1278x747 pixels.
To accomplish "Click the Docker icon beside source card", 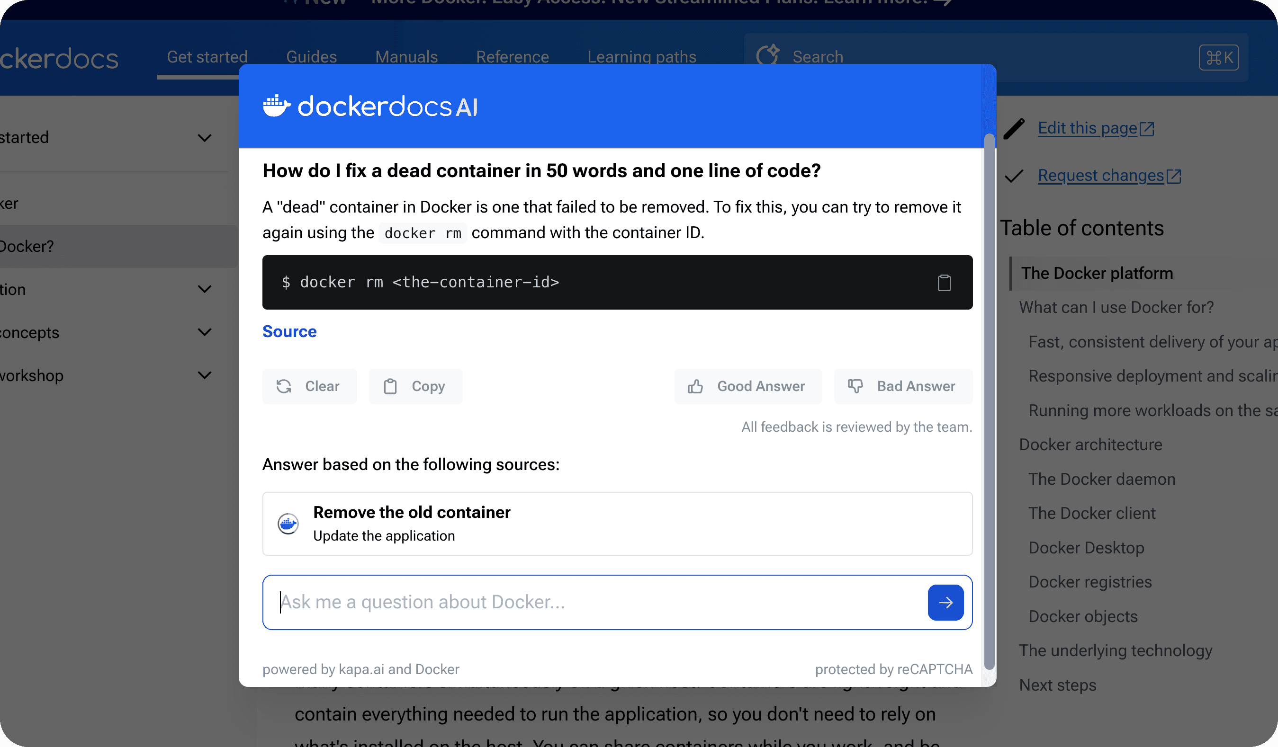I will point(288,524).
